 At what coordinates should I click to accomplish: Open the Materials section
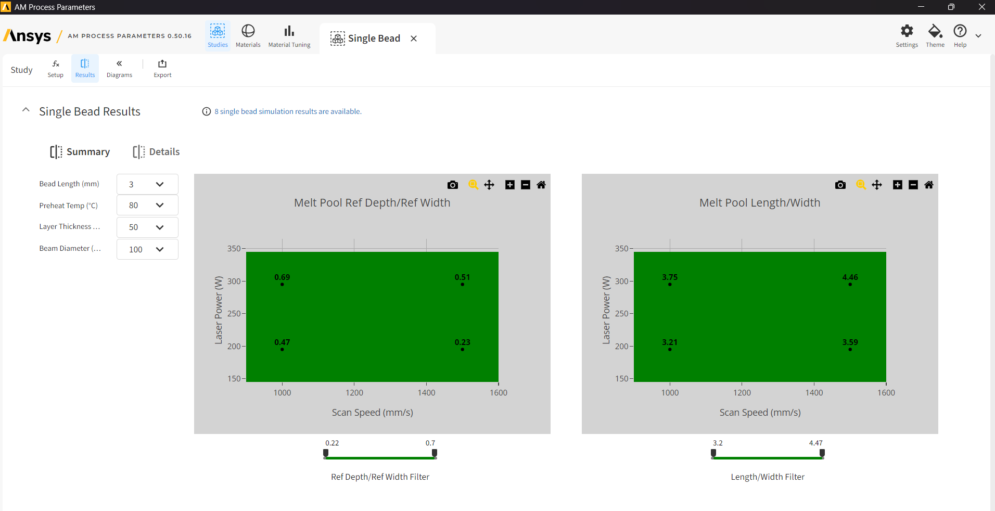(248, 36)
